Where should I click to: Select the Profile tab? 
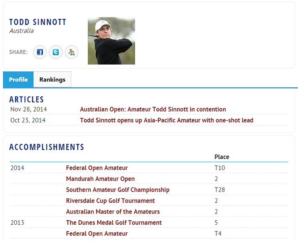pos(18,80)
